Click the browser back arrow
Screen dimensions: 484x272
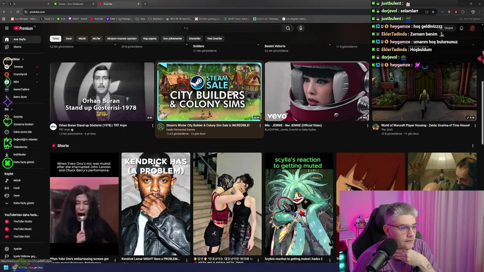pyautogui.click(x=4, y=12)
